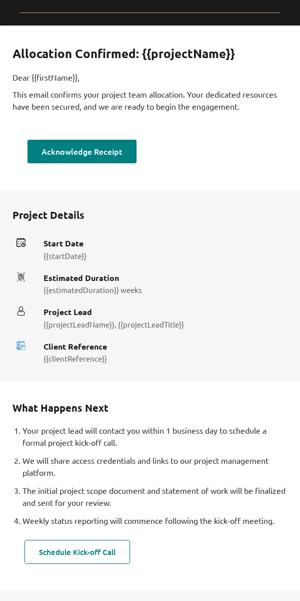Click the What Happens Next heading
Viewport: 300px width, 601px height.
coord(60,408)
